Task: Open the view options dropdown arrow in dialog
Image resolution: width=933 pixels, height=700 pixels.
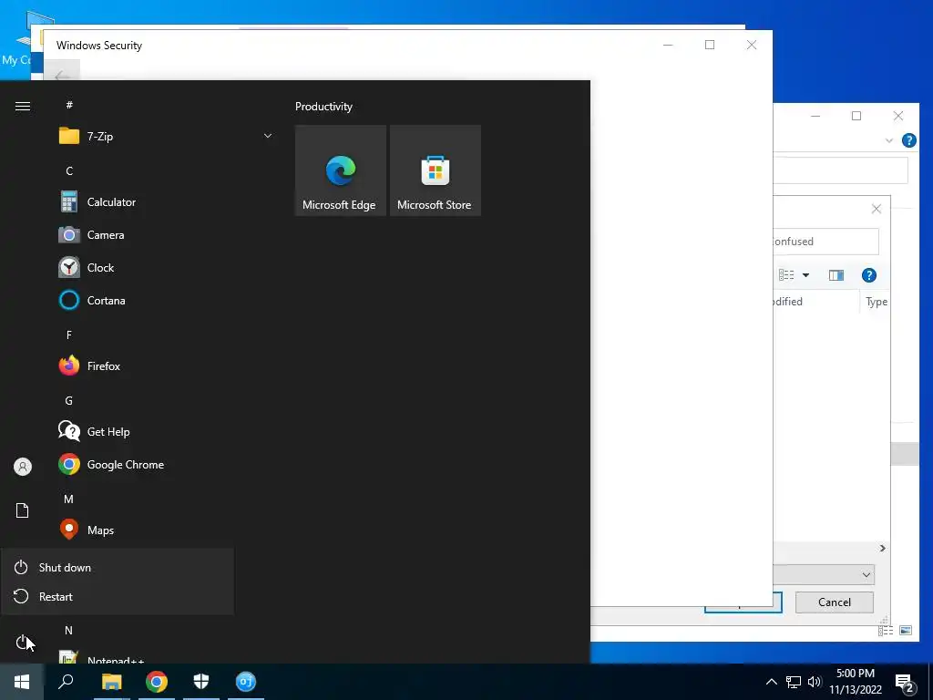Action: 805,275
